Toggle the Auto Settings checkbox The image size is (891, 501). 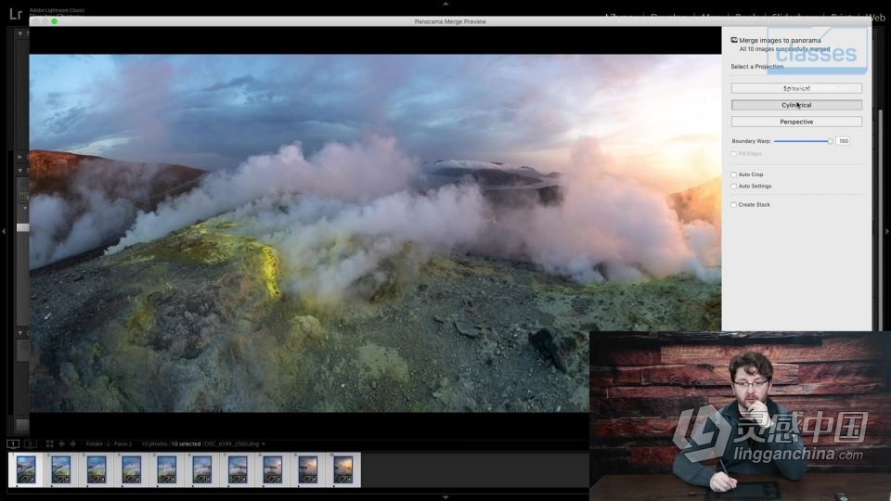pos(733,186)
